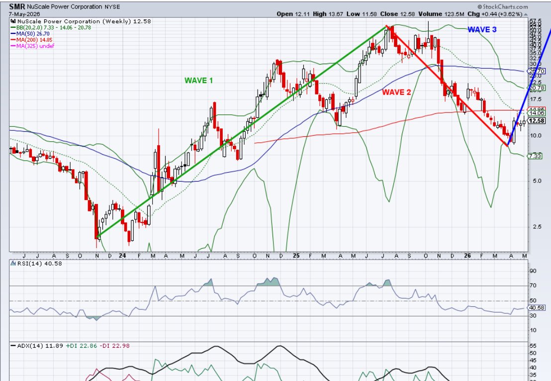551x381 pixels.
Task: Click the Chg +0.44 (+3.62%) value
Action: tap(495, 14)
